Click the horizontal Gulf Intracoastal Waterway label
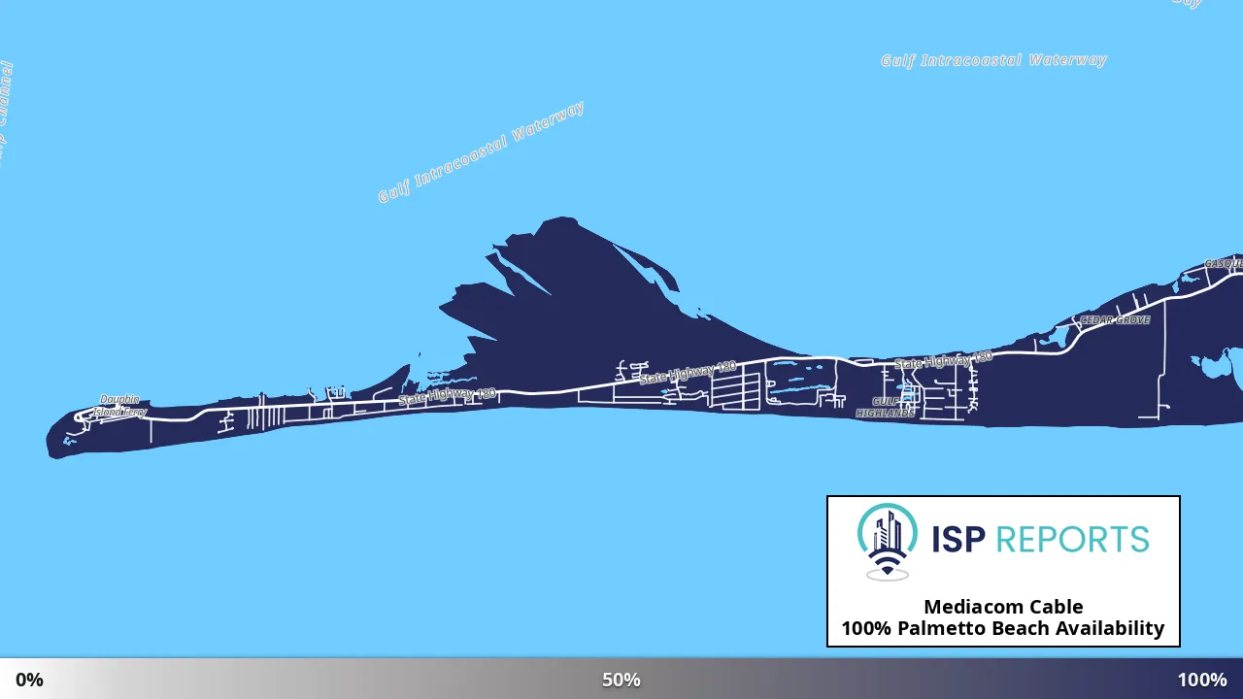This screenshot has height=699, width=1243. [x=993, y=60]
